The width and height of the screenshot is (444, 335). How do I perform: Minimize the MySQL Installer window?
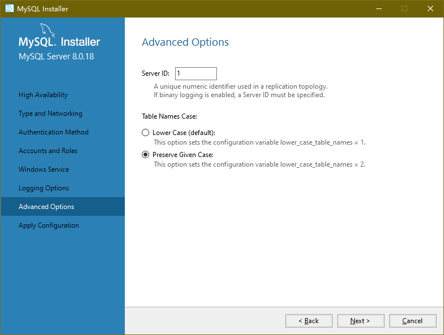tap(378, 8)
